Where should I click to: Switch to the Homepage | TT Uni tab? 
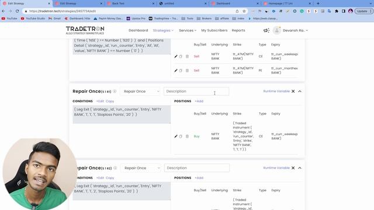point(288,3)
